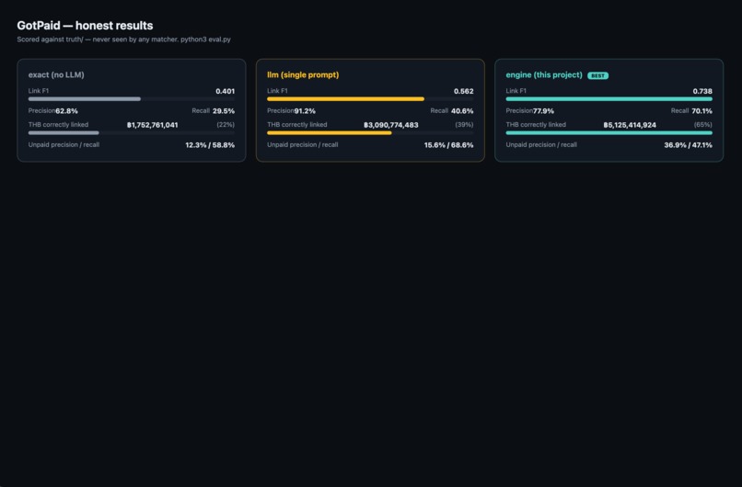Image resolution: width=742 pixels, height=487 pixels.
Task: Click the gray Link F1 progress bar
Action: [132, 99]
